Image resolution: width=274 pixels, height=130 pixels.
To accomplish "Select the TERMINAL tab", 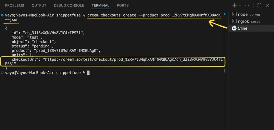I will point(100,5).
